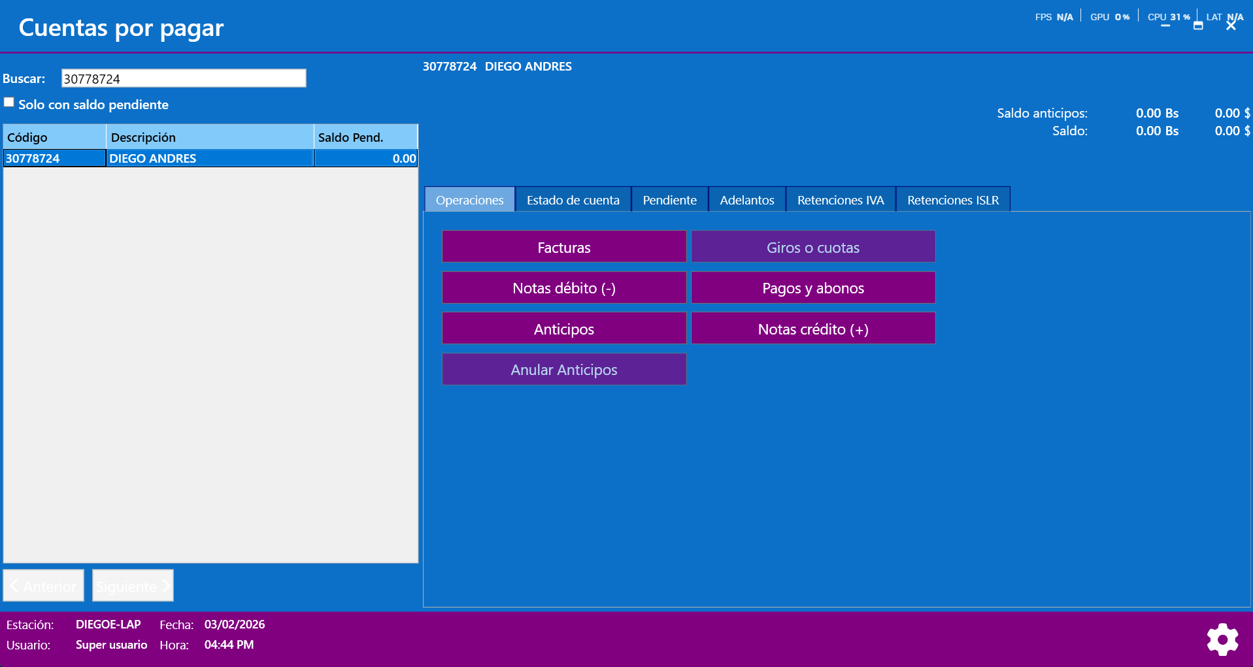The height and width of the screenshot is (667, 1253).
Task: Go to the Siguiente page
Action: (x=133, y=586)
